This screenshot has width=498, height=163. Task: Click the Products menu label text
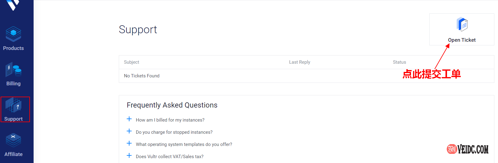(13, 48)
